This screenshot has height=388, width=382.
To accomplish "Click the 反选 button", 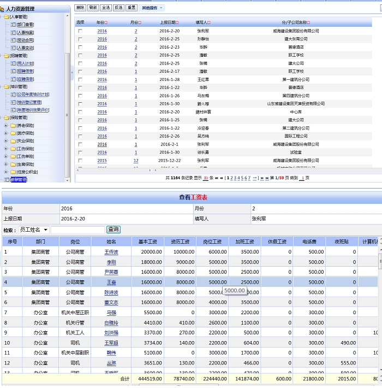I will coord(118,8).
